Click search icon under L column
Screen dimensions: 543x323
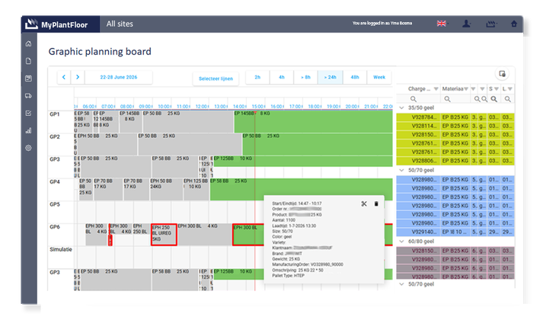(x=508, y=99)
